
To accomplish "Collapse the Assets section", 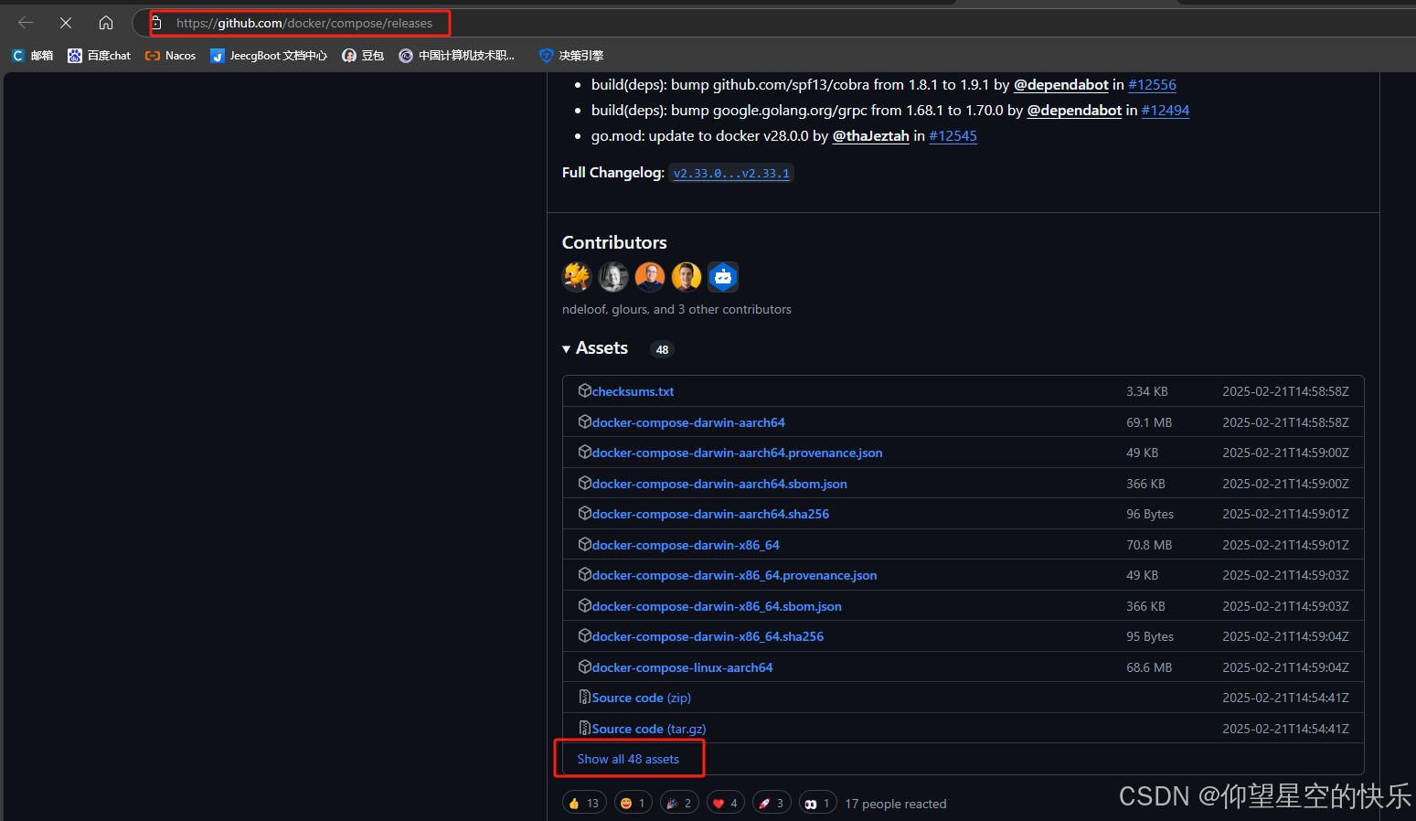I will [595, 348].
